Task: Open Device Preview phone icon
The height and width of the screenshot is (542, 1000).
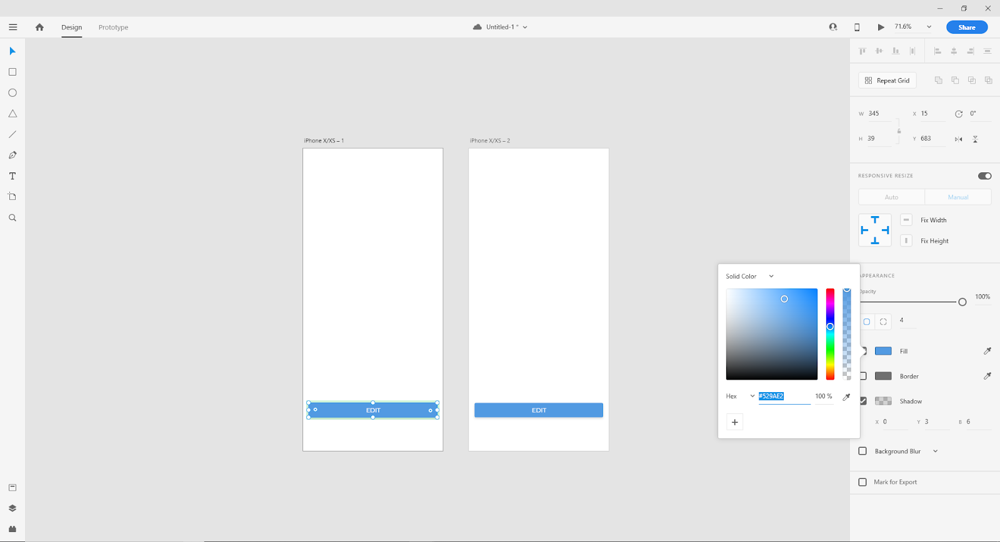Action: 857,27
